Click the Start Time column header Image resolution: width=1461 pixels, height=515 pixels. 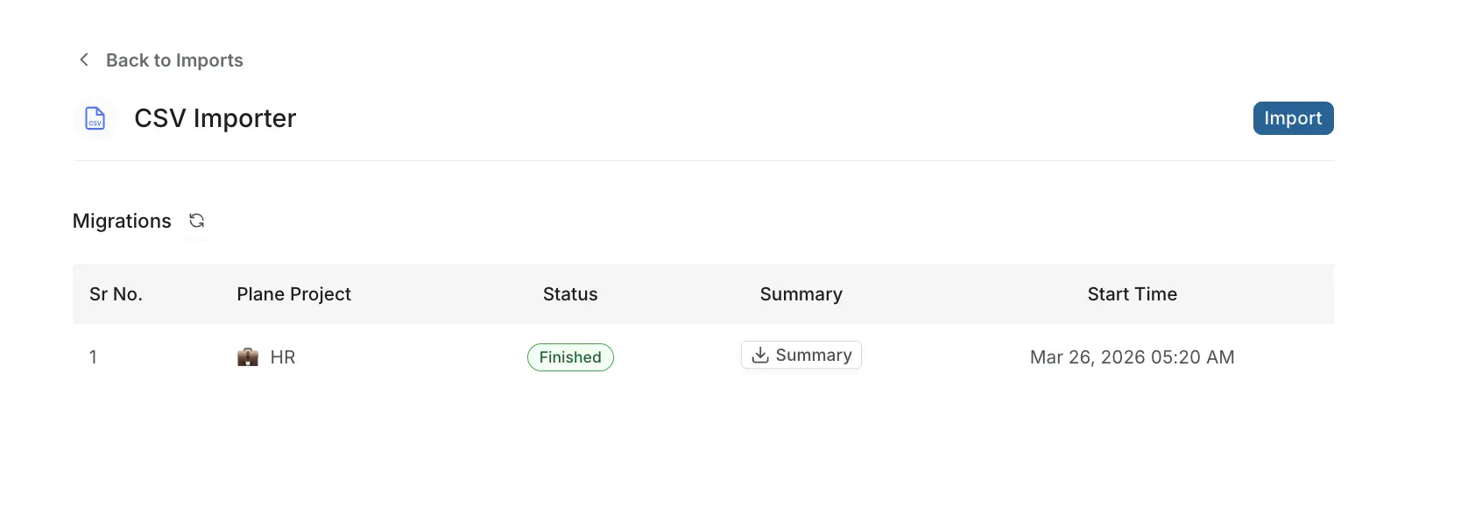(x=1132, y=294)
